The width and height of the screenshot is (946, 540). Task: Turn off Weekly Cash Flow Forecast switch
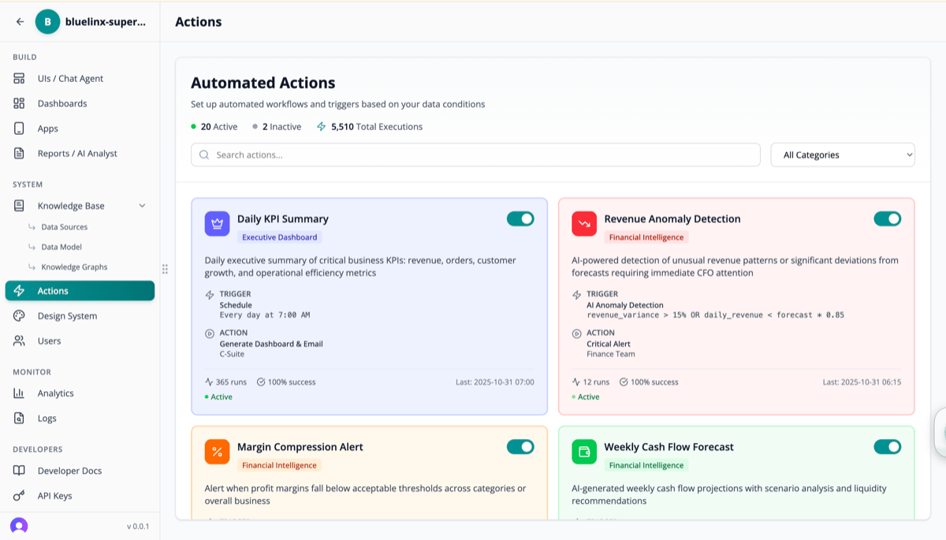click(888, 447)
